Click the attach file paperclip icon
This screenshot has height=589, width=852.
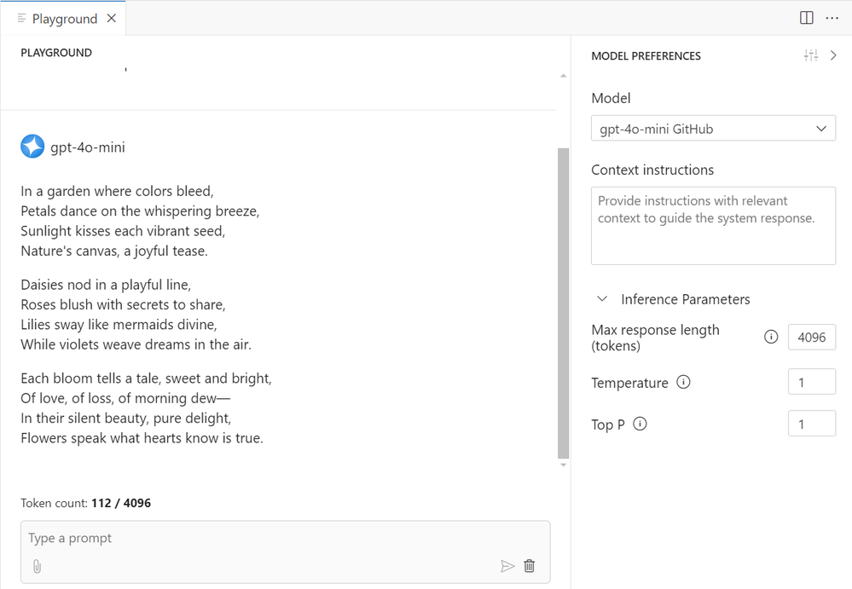point(37,566)
